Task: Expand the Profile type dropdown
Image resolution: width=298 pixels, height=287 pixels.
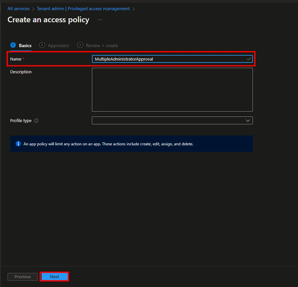Action: (x=172, y=120)
